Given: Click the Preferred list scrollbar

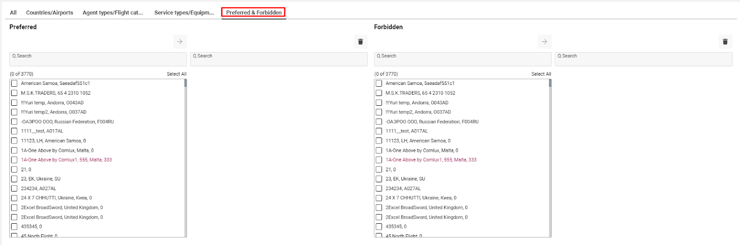Looking at the screenshot, I should (185, 157).
